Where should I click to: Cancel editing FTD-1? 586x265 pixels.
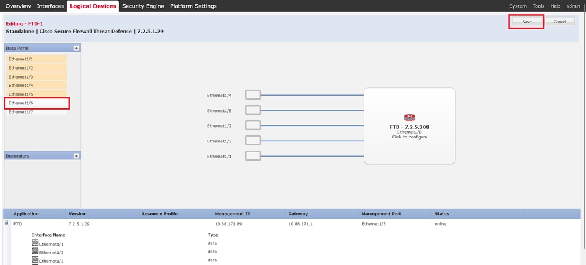click(560, 22)
